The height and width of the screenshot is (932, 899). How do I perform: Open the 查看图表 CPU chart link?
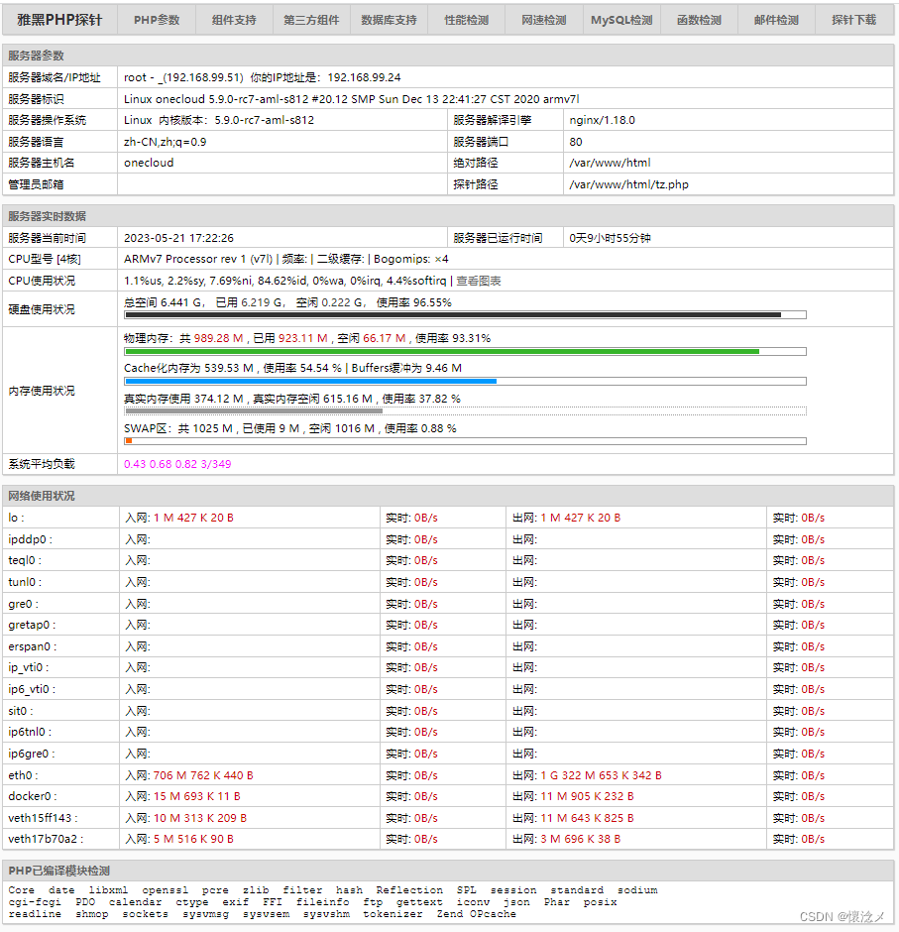(479, 281)
